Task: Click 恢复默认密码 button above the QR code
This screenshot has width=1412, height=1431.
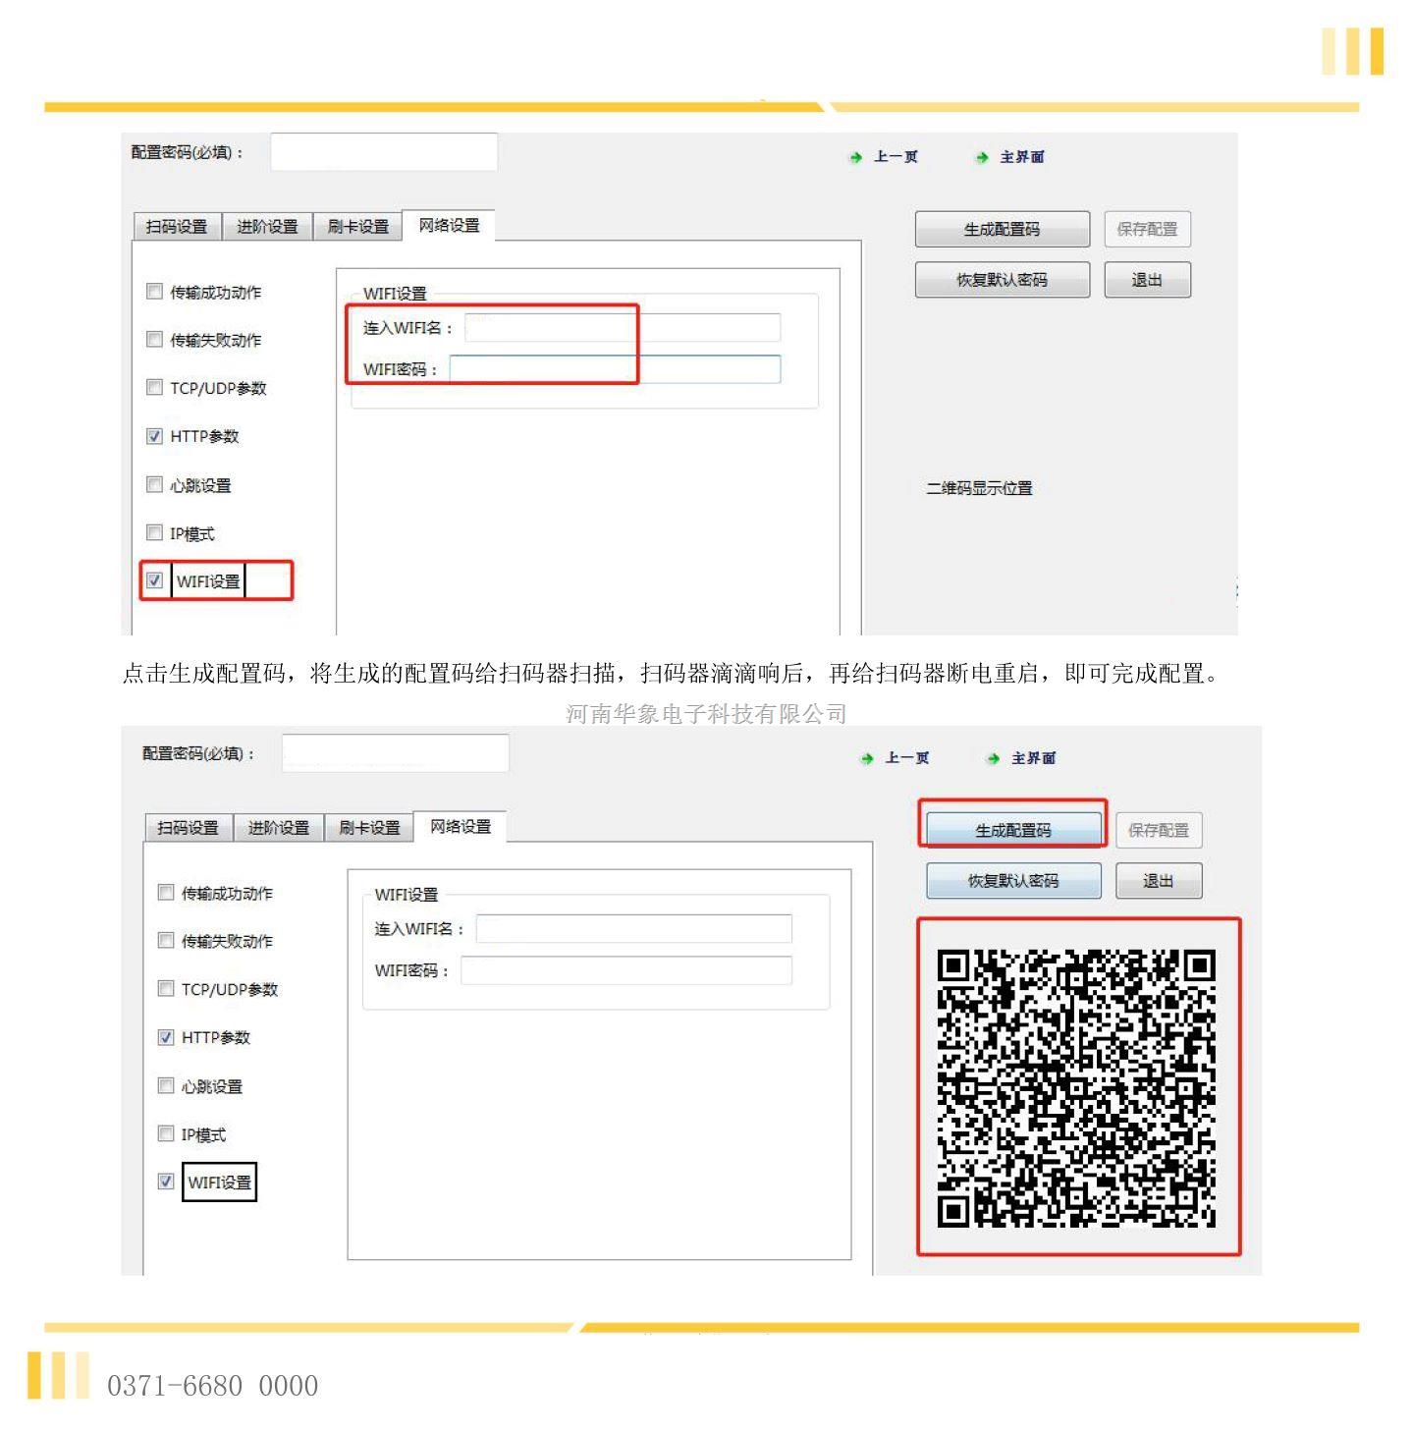Action: (1012, 881)
